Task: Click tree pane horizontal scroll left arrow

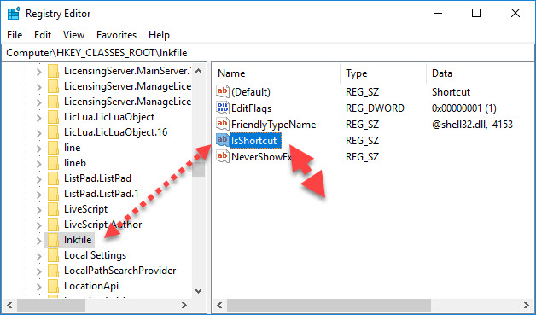Action: coord(9,305)
